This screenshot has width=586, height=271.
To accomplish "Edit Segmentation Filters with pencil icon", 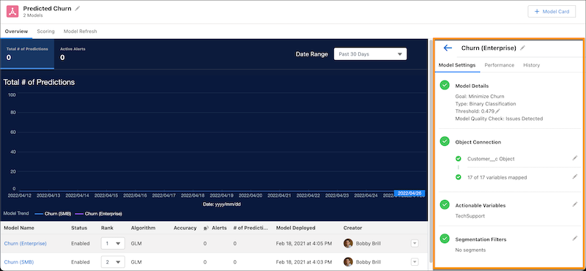I will click(x=575, y=238).
